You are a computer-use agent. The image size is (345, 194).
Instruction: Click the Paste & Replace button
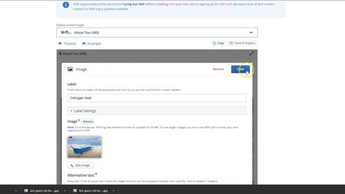coord(243,43)
